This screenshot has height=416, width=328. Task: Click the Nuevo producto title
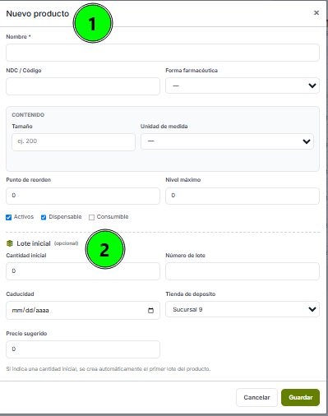click(x=38, y=13)
